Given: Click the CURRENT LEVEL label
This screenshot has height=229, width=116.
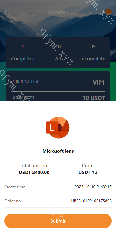Looking at the screenshot, I should pyautogui.click(x=27, y=82).
